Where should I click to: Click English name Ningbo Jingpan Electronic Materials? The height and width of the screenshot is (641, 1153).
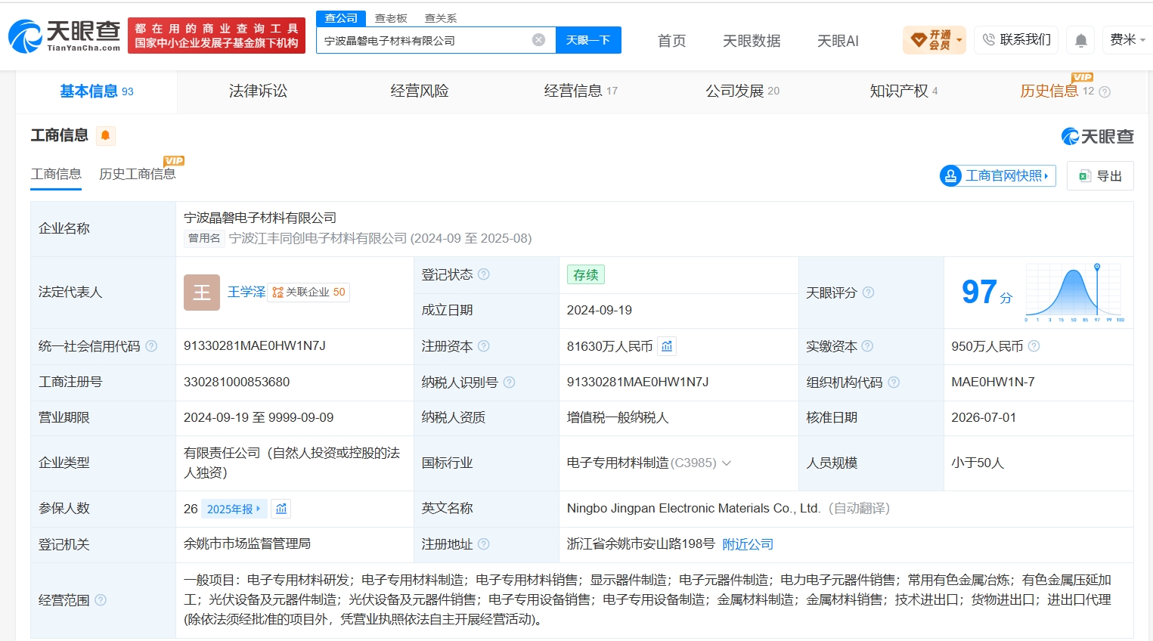point(694,509)
